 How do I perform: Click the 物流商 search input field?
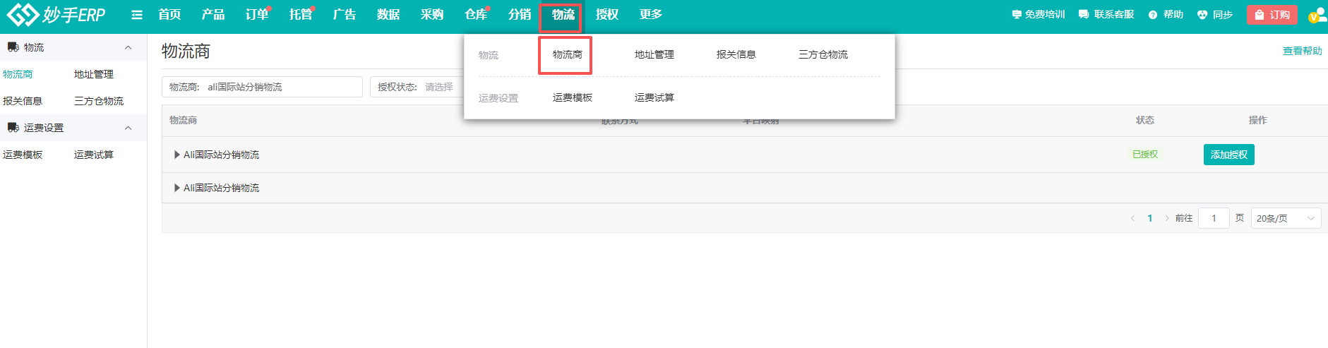(x=282, y=87)
